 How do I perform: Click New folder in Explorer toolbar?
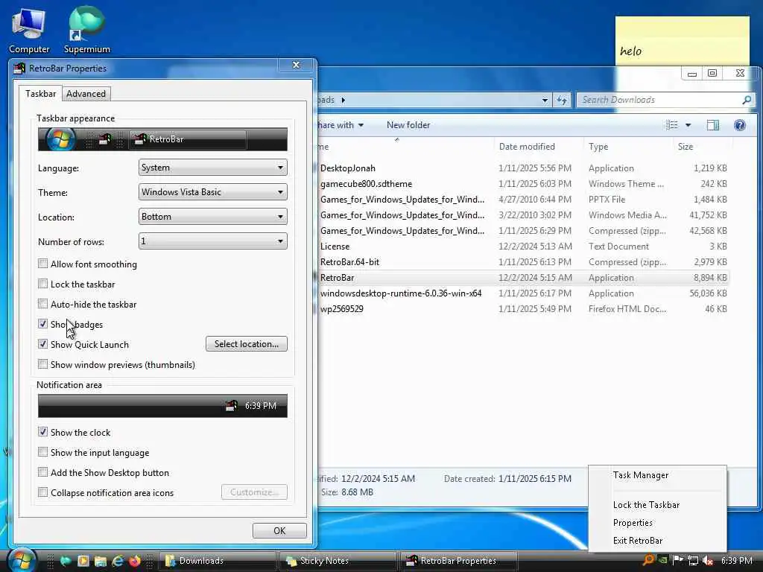(x=408, y=125)
